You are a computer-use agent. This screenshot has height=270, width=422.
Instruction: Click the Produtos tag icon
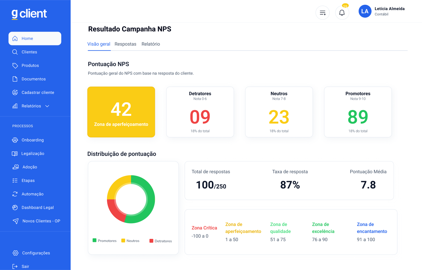[15, 66]
